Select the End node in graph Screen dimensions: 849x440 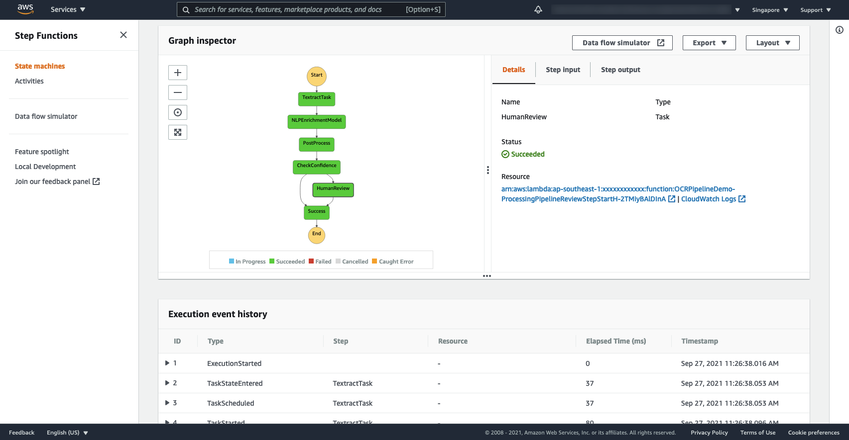click(x=317, y=235)
